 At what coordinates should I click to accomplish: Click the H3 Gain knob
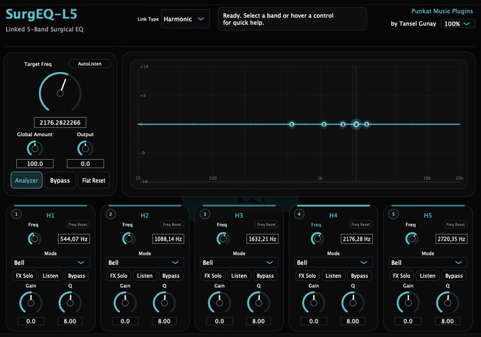click(x=219, y=303)
